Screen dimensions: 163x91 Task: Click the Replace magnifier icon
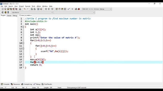pyautogui.click(x=35, y=9)
